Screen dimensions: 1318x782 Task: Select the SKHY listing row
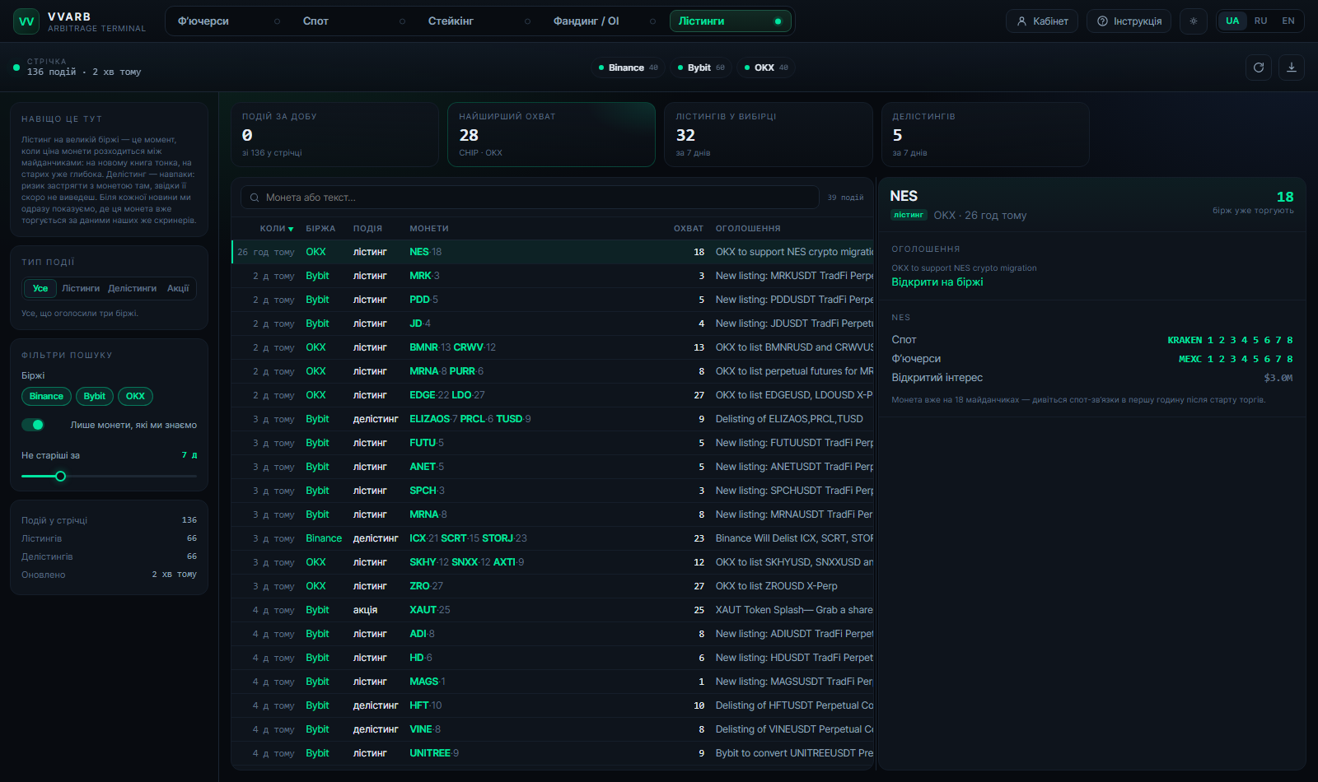pyautogui.click(x=553, y=562)
